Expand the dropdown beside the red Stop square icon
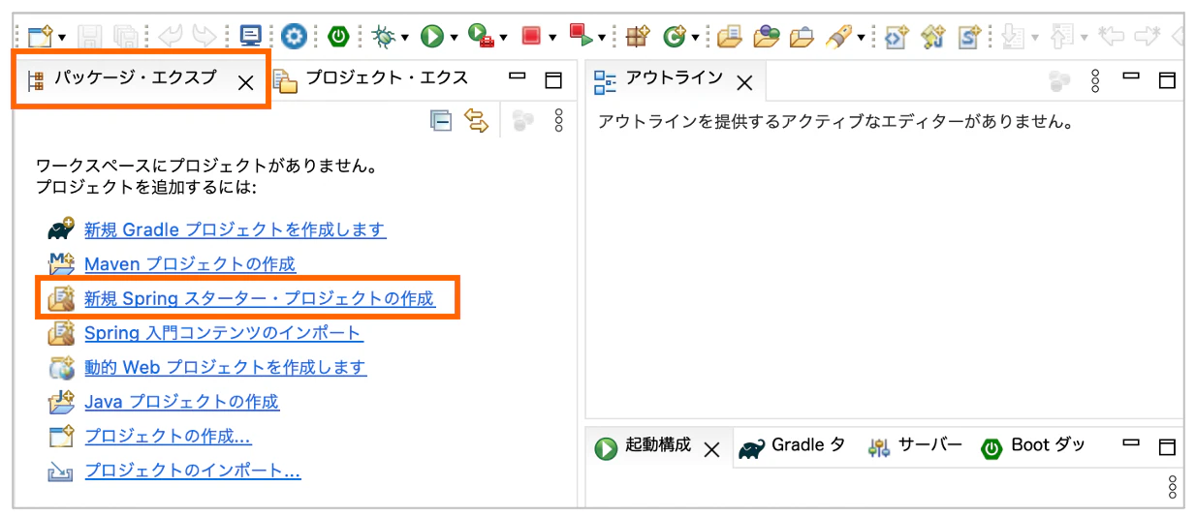Screen dimensions: 1196x517 (551, 38)
